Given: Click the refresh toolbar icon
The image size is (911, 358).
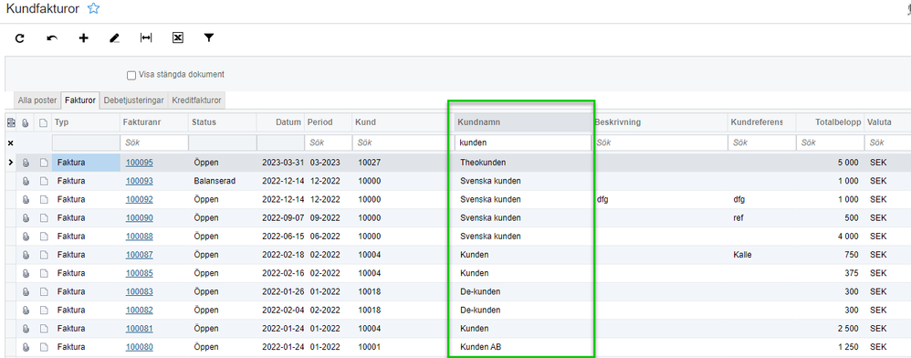Looking at the screenshot, I should pyautogui.click(x=20, y=37).
